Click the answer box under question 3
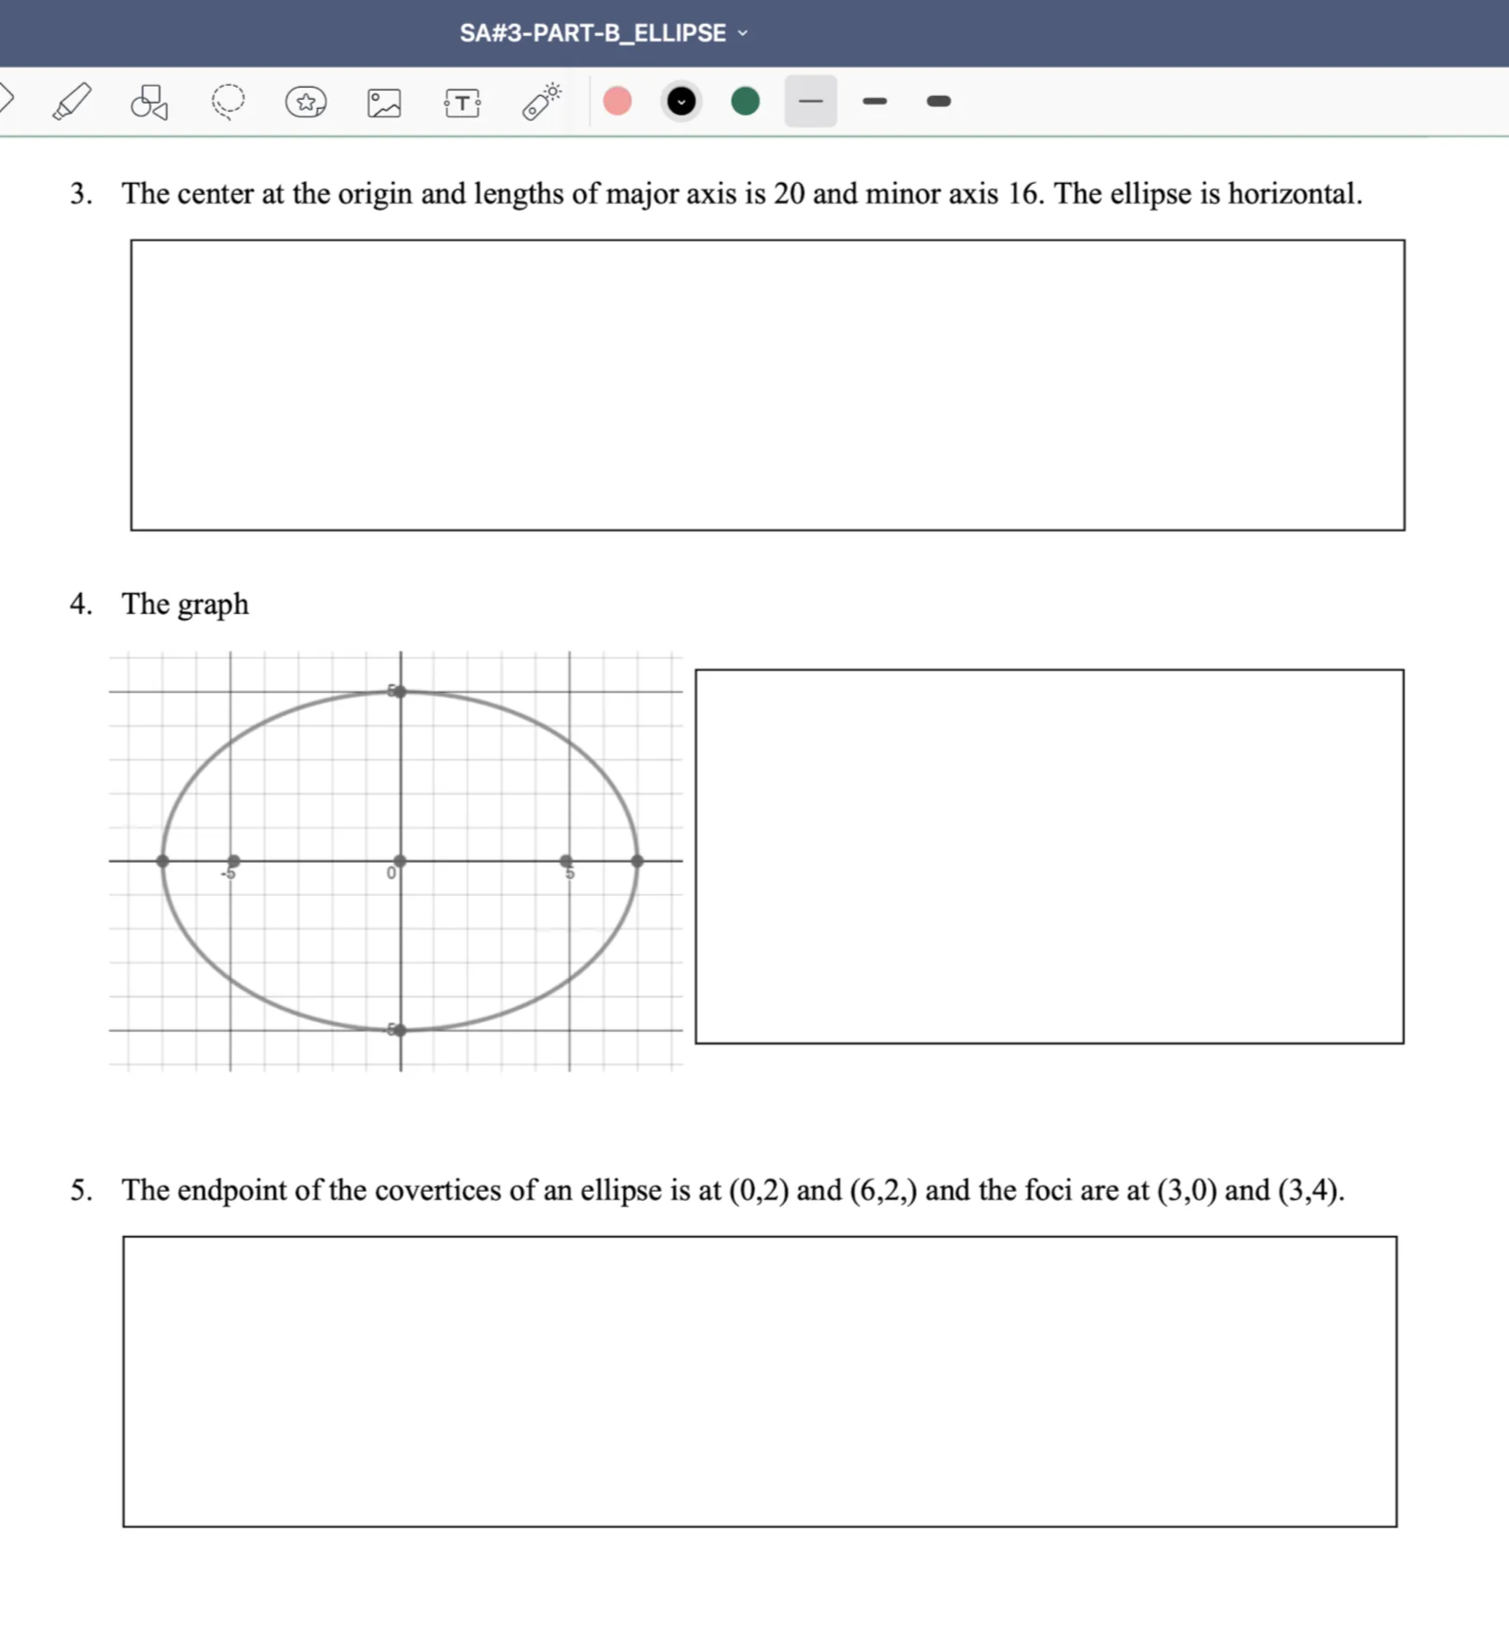 point(767,383)
